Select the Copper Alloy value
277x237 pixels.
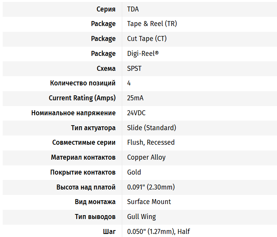tap(146, 157)
